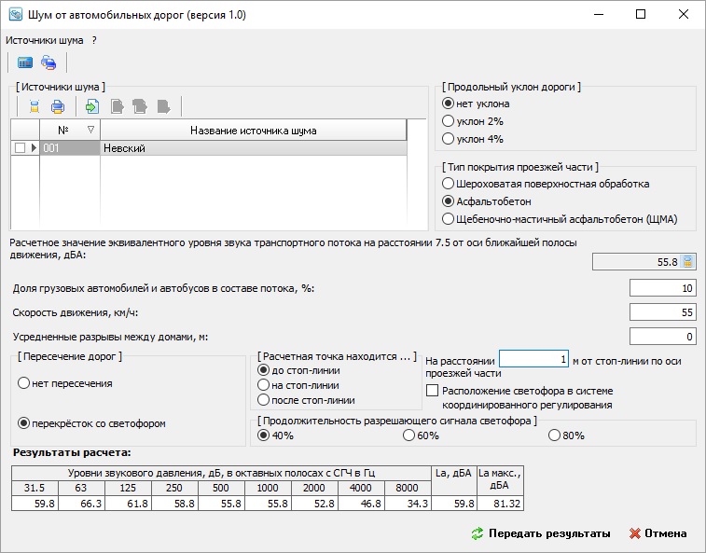Click the "Передать результаты" button
706x553 pixels.
[x=541, y=533]
